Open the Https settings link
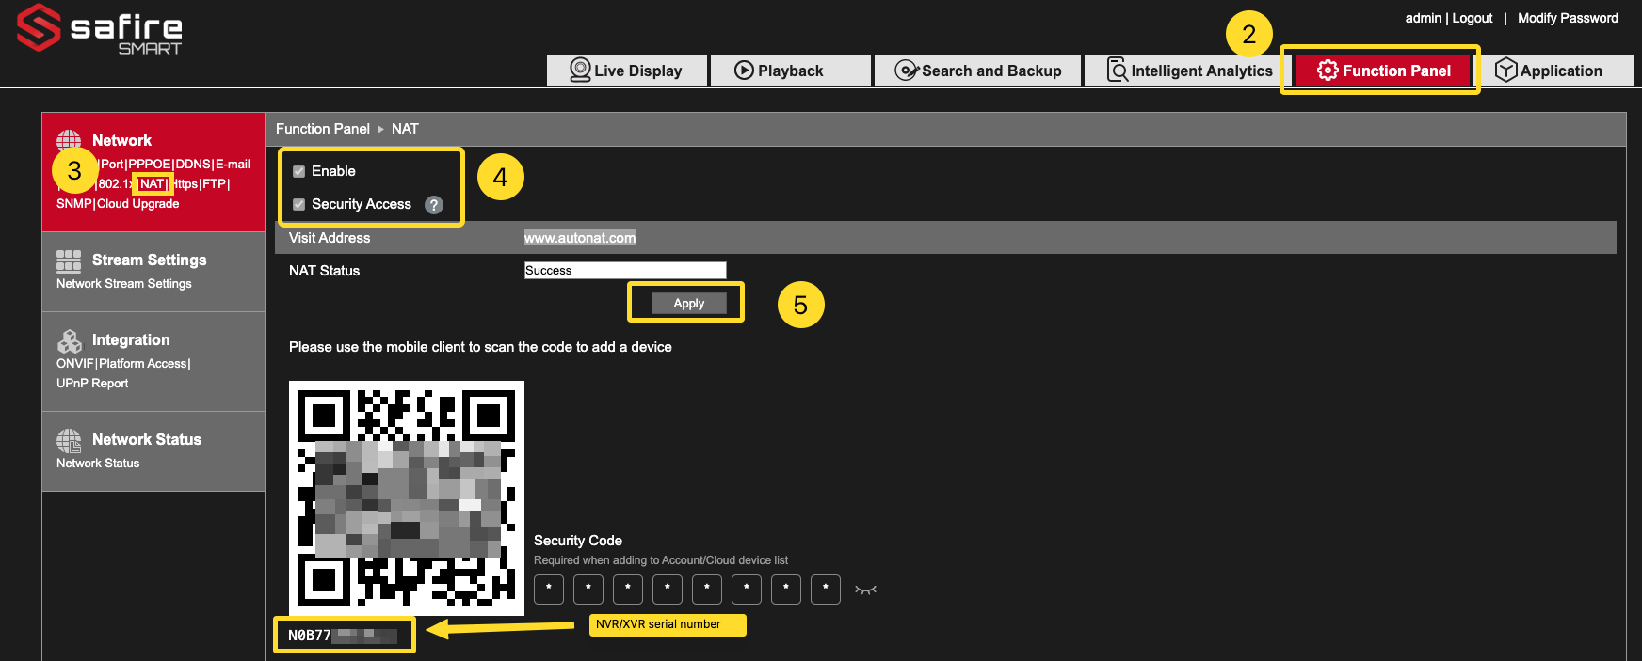The image size is (1642, 661). point(185,184)
